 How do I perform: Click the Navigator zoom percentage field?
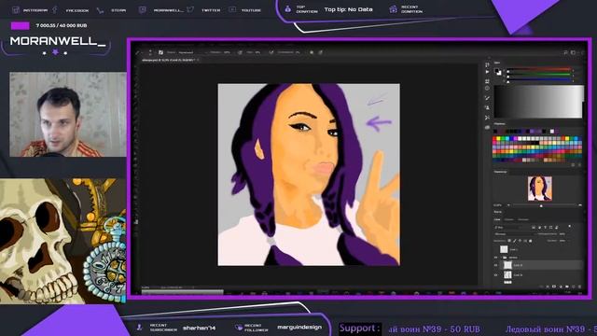497,205
